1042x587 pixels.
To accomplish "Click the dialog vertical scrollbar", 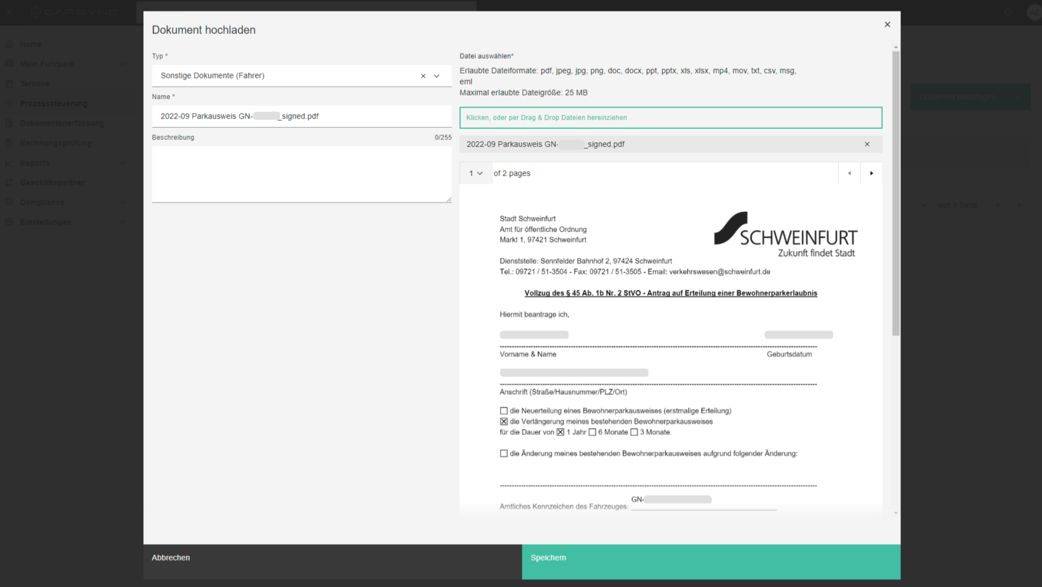I will pos(895,193).
